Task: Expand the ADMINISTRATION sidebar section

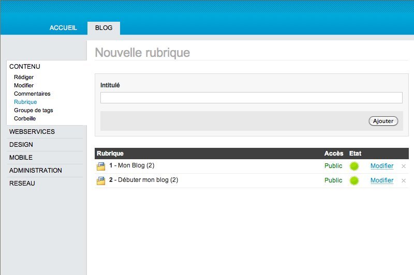Action: point(36,171)
